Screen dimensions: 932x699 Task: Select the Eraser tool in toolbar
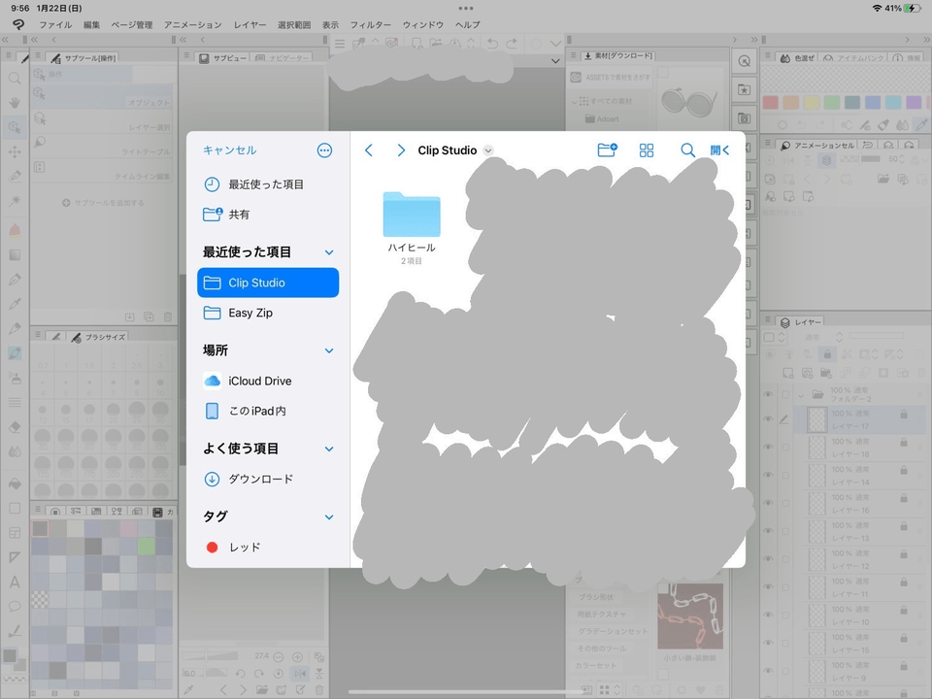(15, 427)
